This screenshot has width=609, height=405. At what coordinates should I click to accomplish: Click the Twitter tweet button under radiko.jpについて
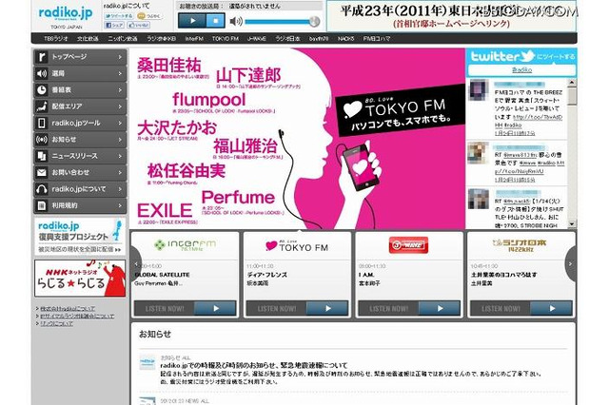point(119,16)
